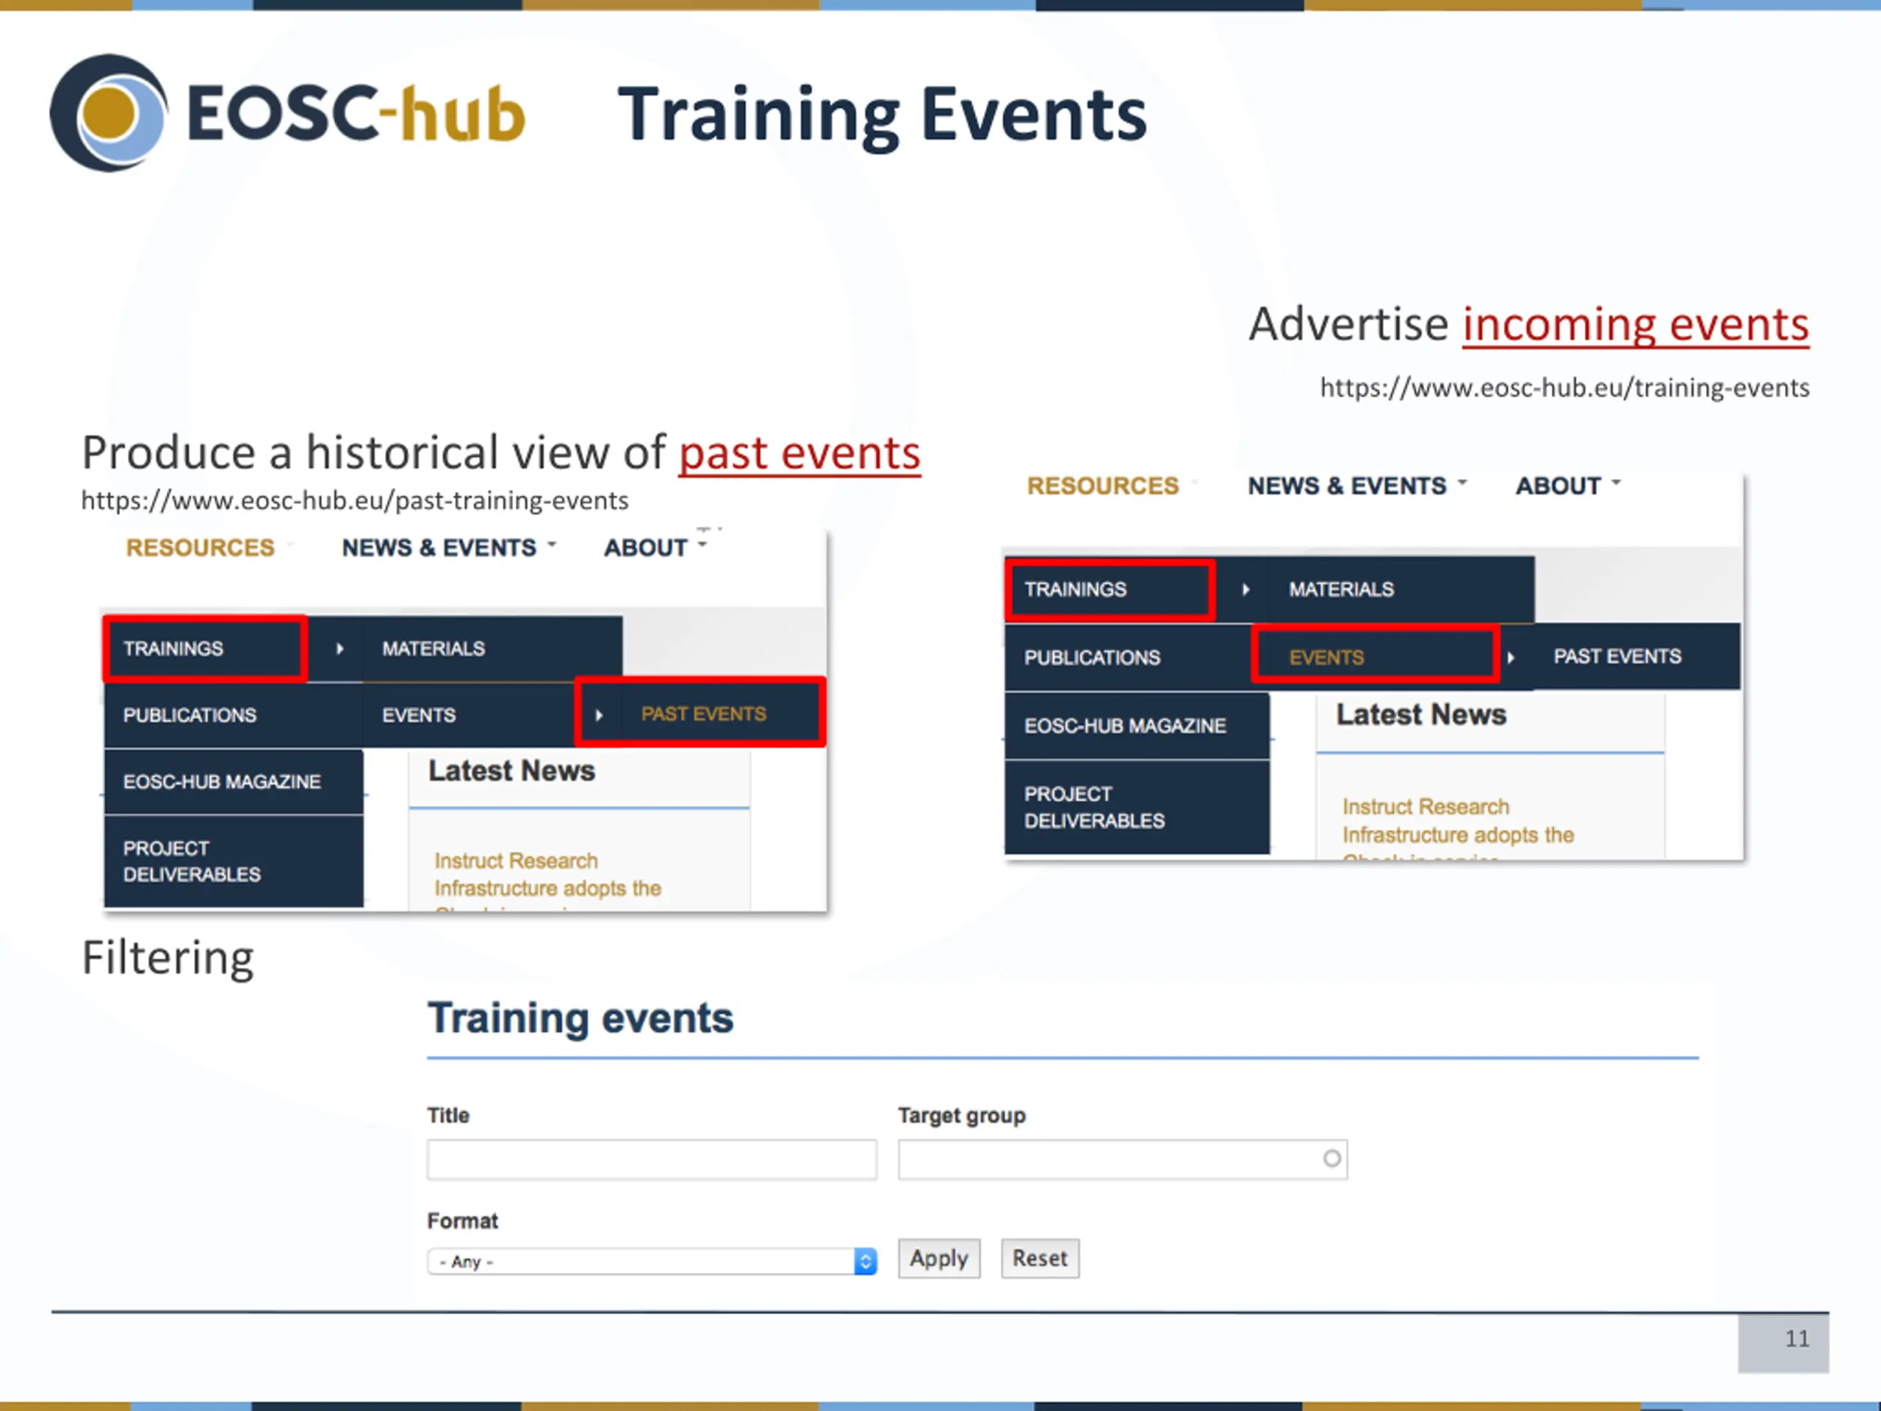Open the 'past events' hyperlink
The image size is (1881, 1411).
[799, 453]
